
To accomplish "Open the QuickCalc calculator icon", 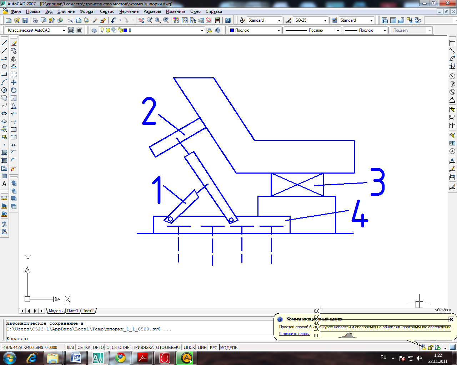I will (x=217, y=20).
